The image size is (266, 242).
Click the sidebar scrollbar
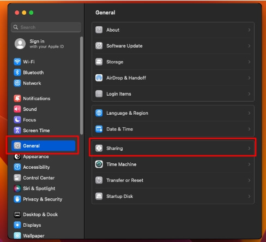tap(81, 86)
